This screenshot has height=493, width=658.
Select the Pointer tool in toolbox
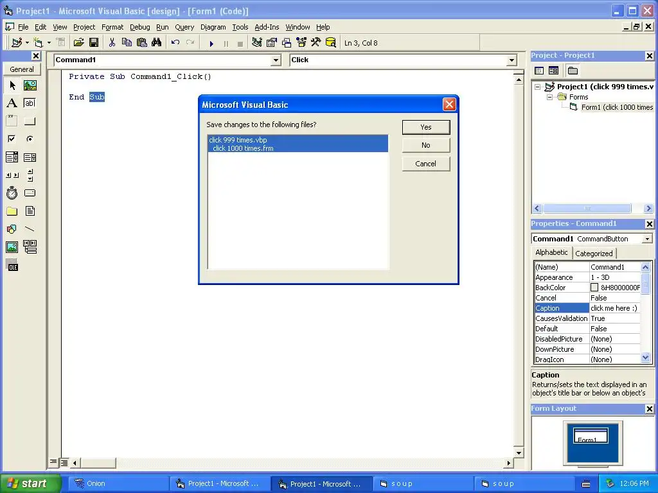(x=12, y=85)
